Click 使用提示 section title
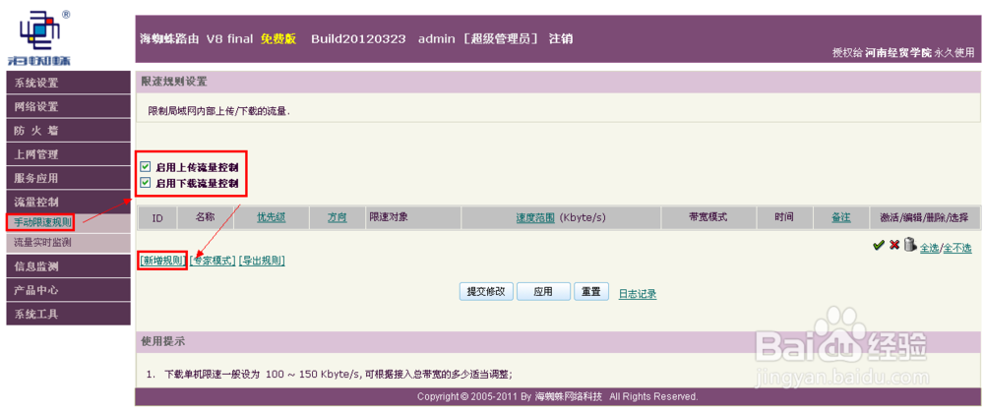984x411 pixels. tap(163, 342)
